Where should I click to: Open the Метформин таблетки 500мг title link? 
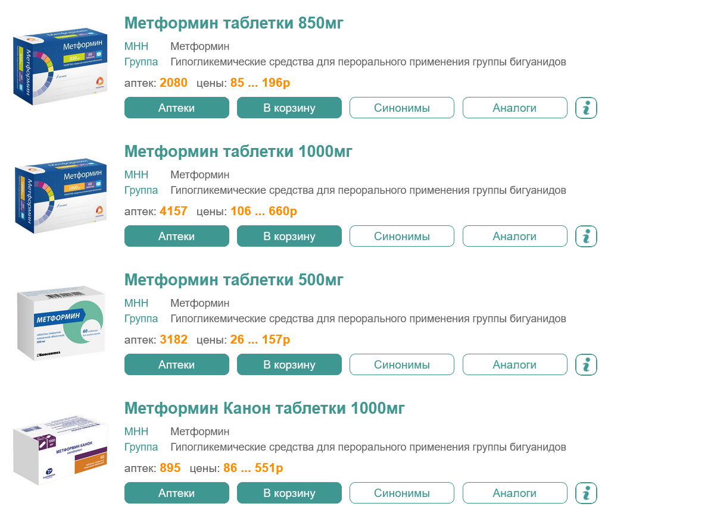[x=234, y=280]
